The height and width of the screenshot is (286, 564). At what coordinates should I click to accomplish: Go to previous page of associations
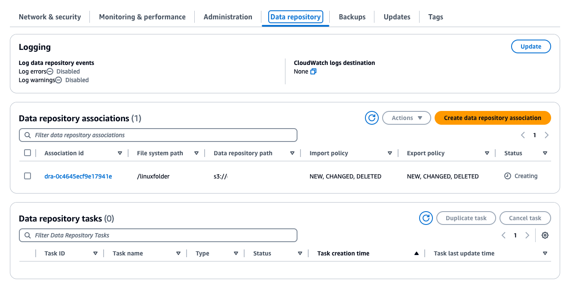coord(523,135)
